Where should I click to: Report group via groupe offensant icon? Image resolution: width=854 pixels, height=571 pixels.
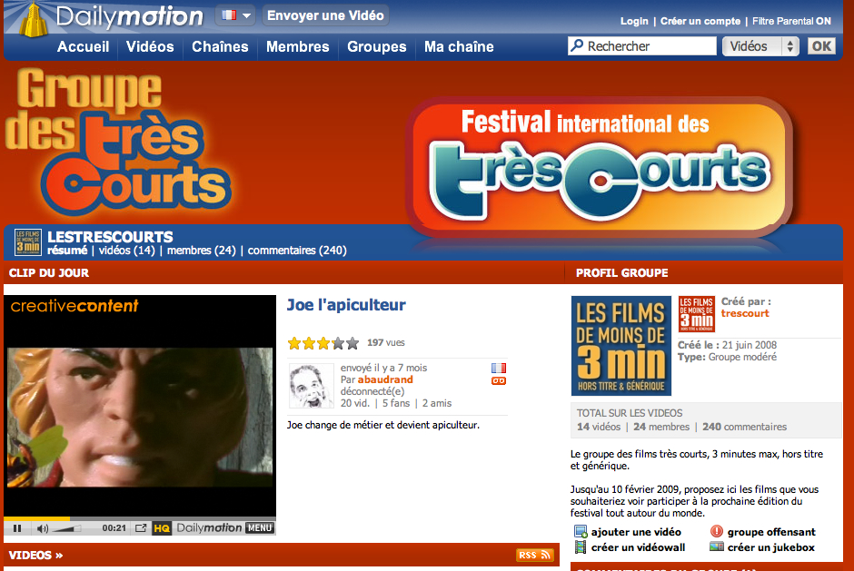tap(716, 531)
